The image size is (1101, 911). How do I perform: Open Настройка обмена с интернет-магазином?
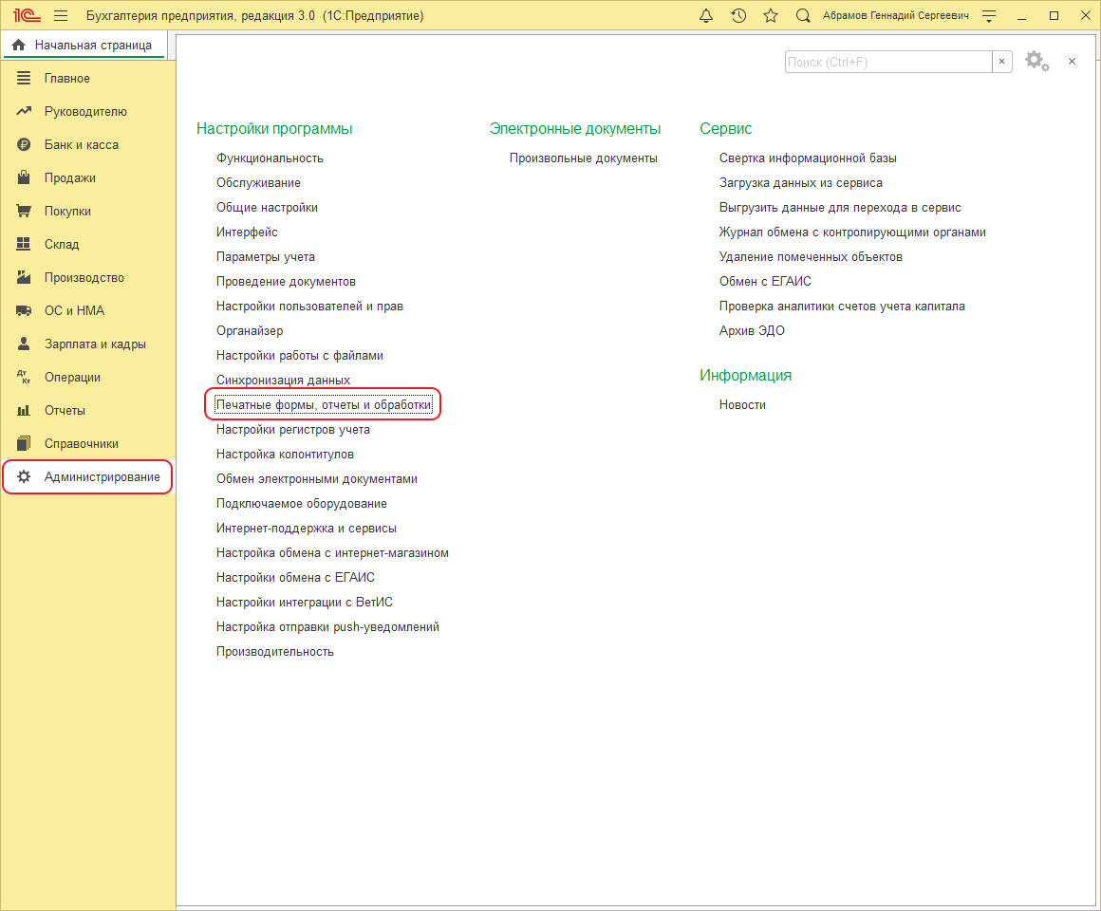click(332, 553)
